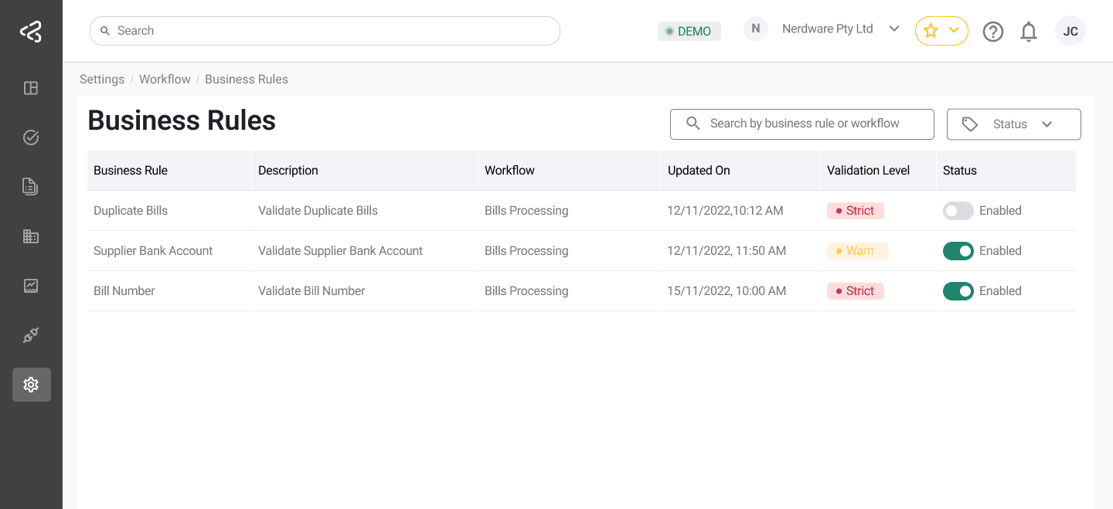1113x509 pixels.
Task: Click the business rule search field
Action: tap(802, 124)
